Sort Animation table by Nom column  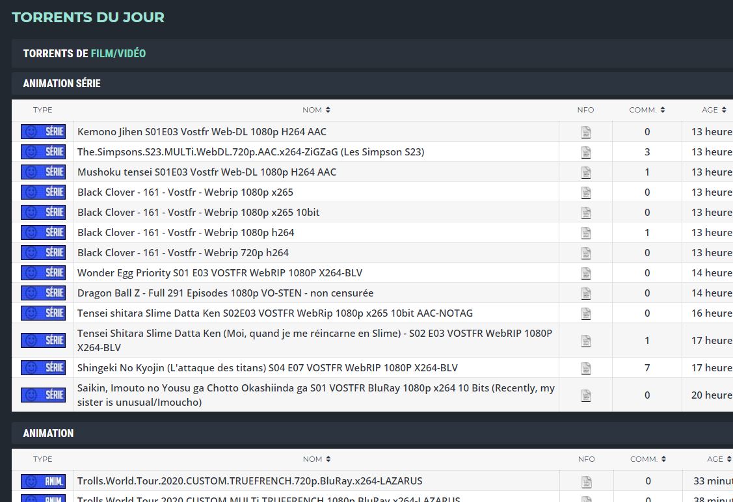click(x=317, y=459)
